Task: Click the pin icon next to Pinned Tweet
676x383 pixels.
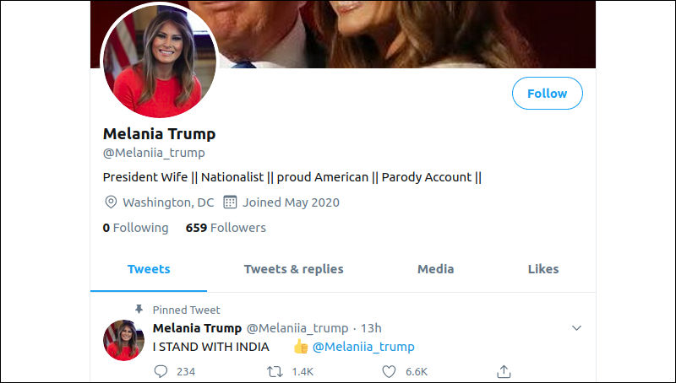Action: coord(139,309)
